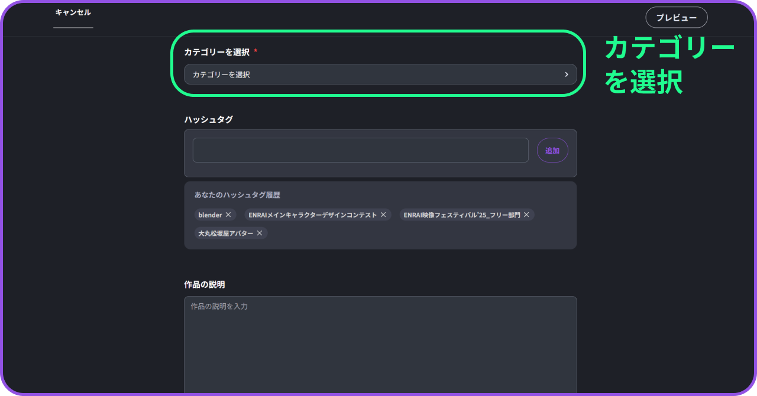Viewport: 757px width, 396px height.
Task: Remove ENRAI映像フェスティバル'25_フリー部門 tag via X icon
Action: [x=526, y=215]
